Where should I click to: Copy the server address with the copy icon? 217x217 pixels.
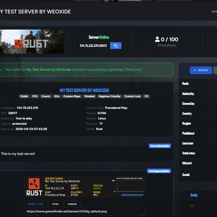(x=116, y=46)
